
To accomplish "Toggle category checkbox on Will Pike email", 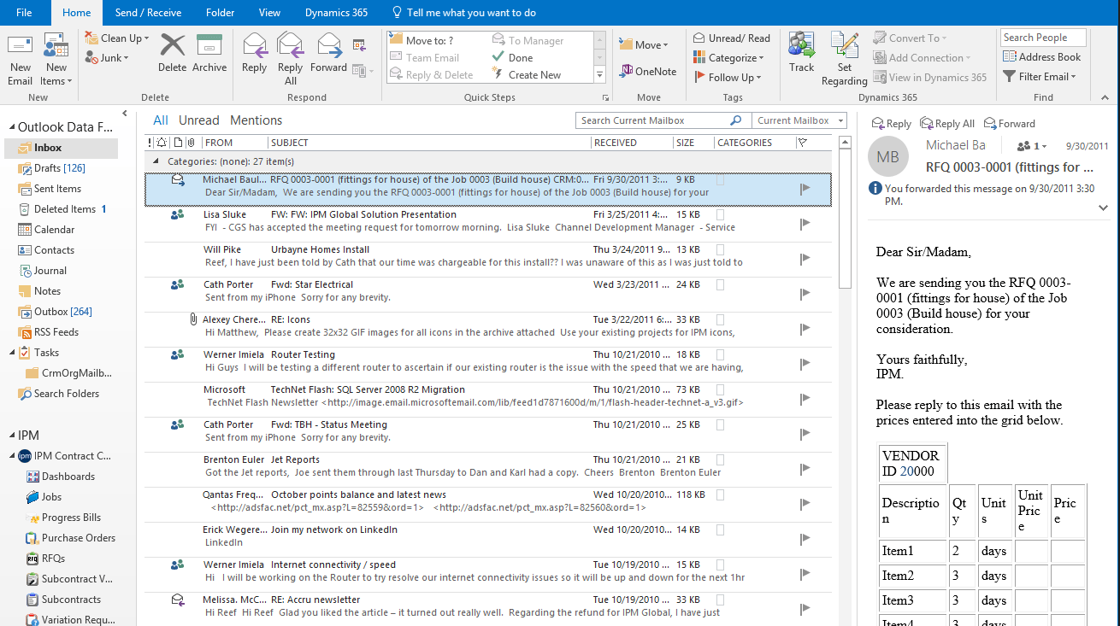I will (x=720, y=249).
